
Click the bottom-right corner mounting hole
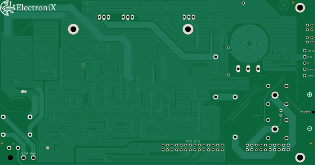(300, 157)
